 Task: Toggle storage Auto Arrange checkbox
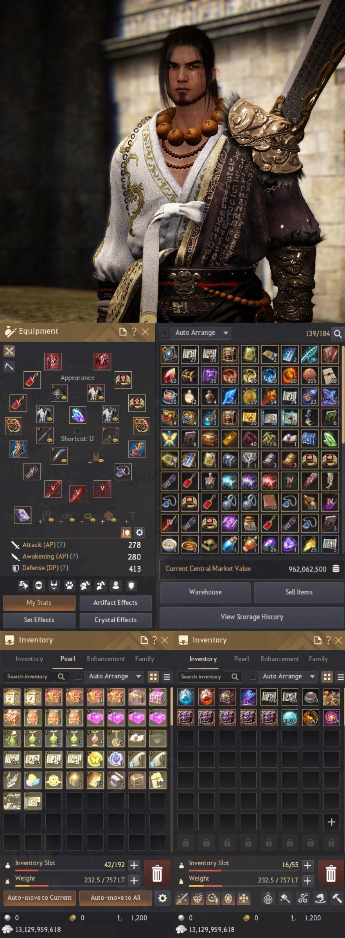click(165, 333)
